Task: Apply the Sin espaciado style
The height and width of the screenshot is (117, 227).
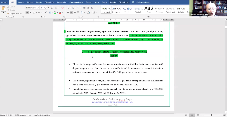Action: (117, 10)
